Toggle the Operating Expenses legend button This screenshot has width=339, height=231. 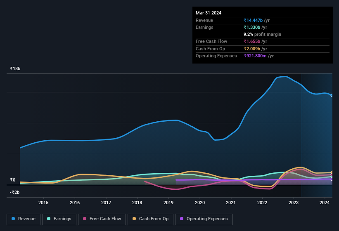pos(204,219)
